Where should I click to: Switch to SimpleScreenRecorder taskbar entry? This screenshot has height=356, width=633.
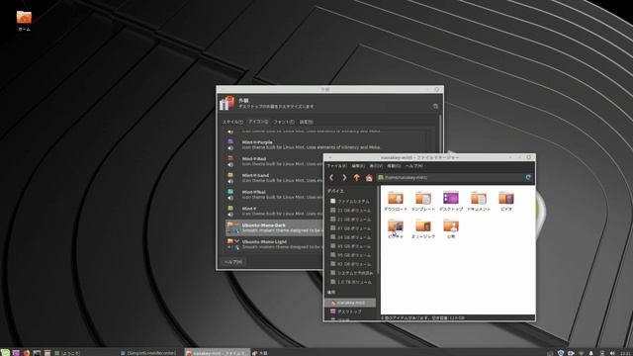click(148, 353)
